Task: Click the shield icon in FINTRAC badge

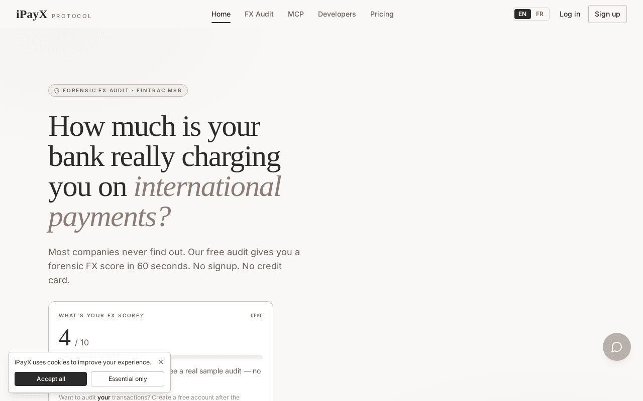Action: click(57, 91)
